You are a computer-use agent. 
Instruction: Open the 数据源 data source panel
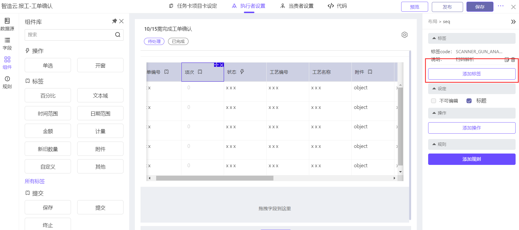(x=7, y=24)
